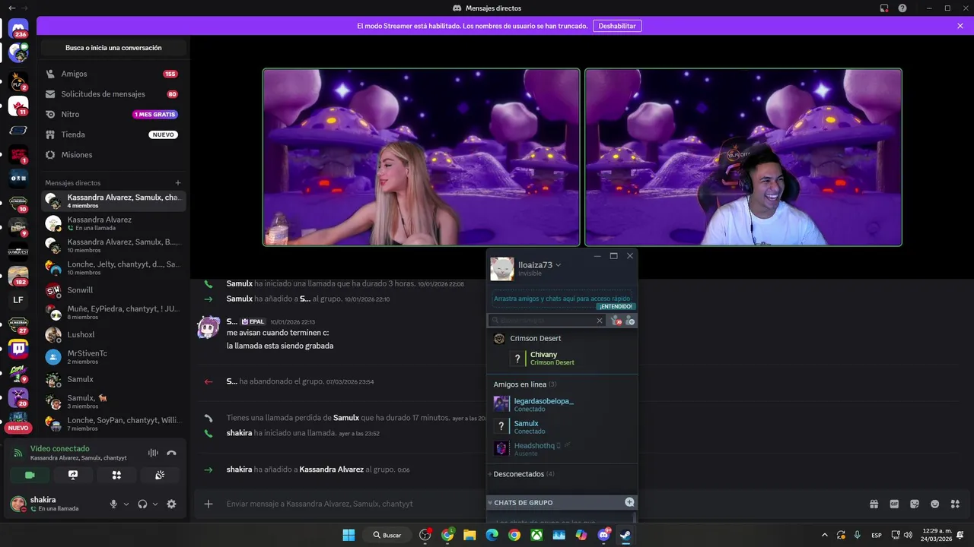This screenshot has height=547, width=974.
Task: Create a new Steam group chat
Action: tap(629, 502)
